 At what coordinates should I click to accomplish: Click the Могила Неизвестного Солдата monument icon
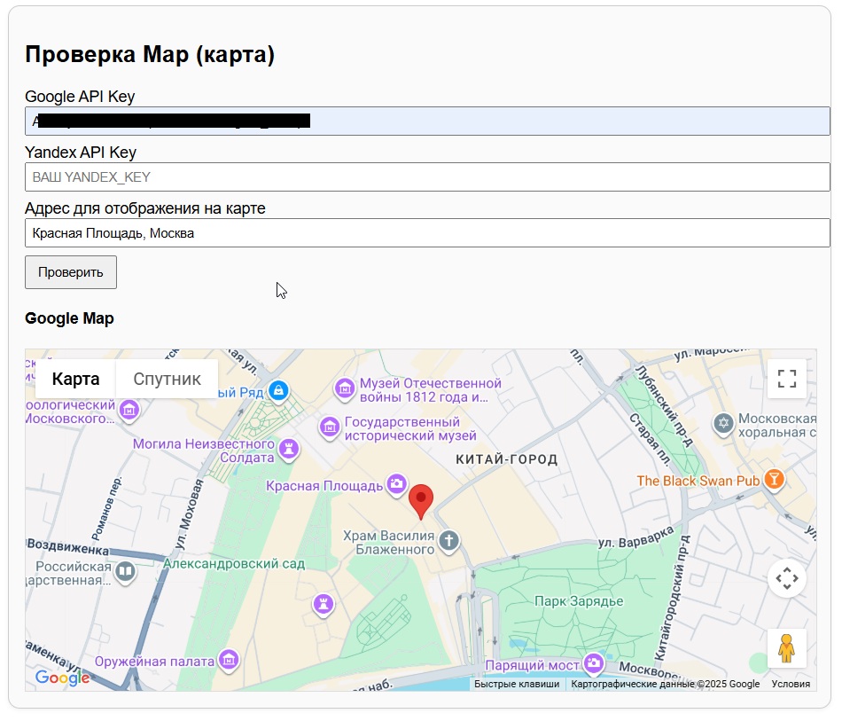tap(288, 451)
